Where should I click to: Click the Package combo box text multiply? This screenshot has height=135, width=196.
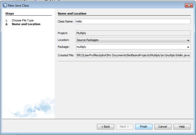click(x=81, y=47)
